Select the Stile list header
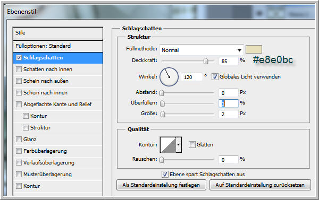Viewport: 319px width, 200px height. 58,33
